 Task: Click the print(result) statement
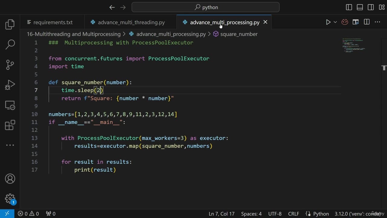click(95, 170)
